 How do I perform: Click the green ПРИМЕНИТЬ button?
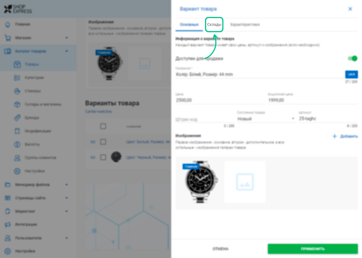(x=313, y=249)
